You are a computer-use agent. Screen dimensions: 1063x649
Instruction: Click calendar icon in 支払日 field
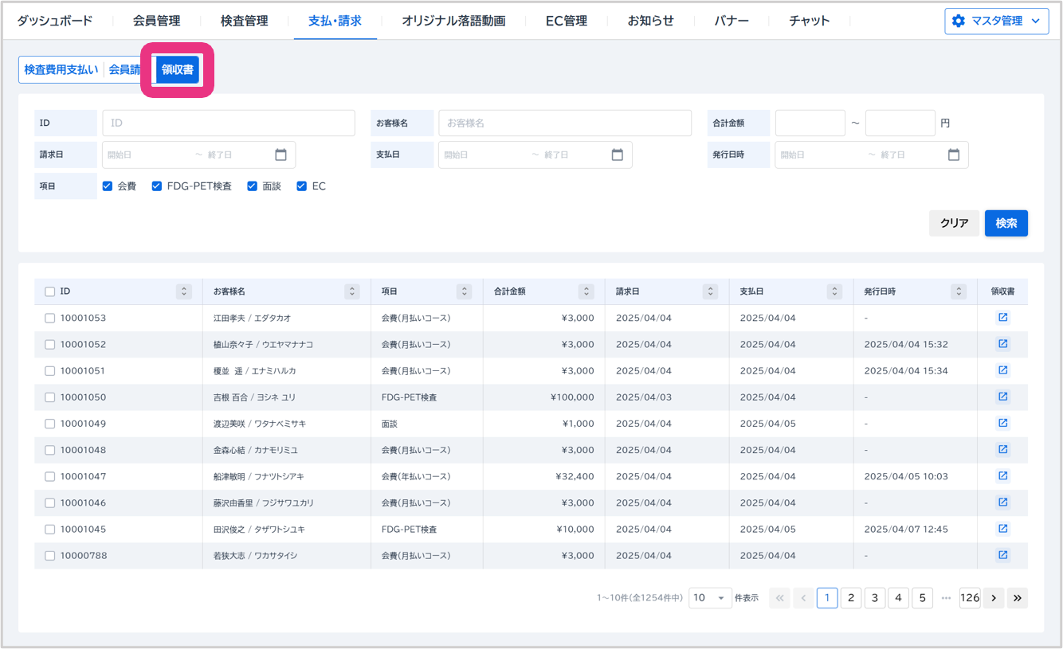(x=617, y=154)
